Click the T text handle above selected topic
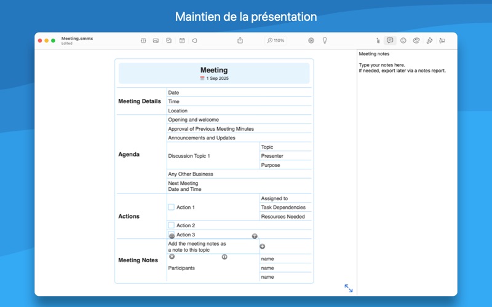Image resolution: width=492 pixels, height=307 pixels. click(255, 236)
